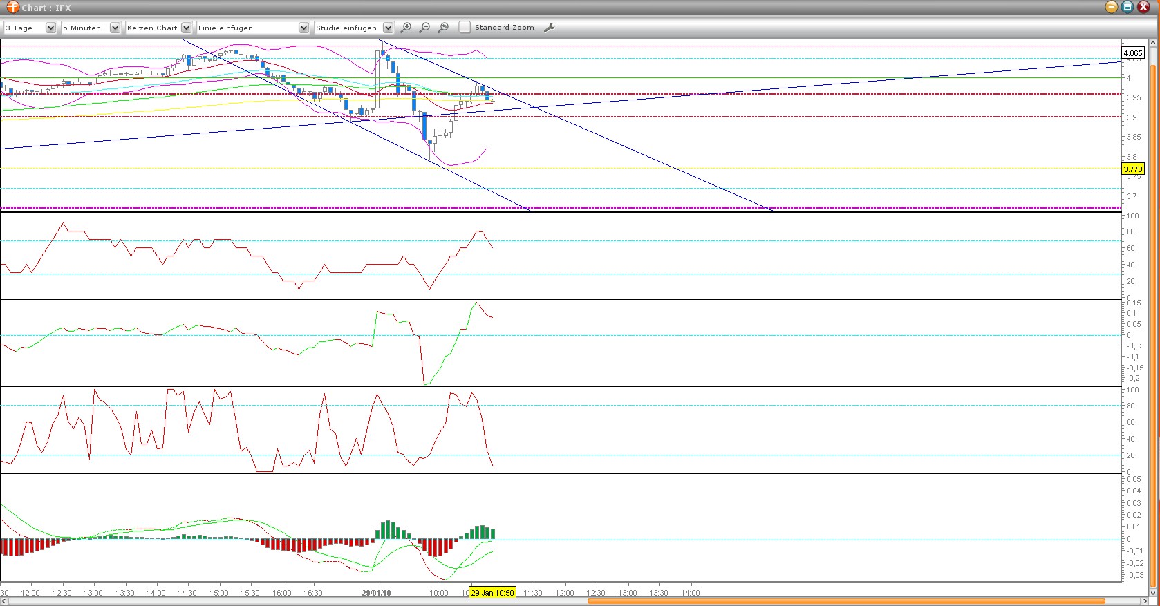This screenshot has height=606, width=1160.
Task: Click the vertical scrollbar down arrow
Action: [1153, 592]
